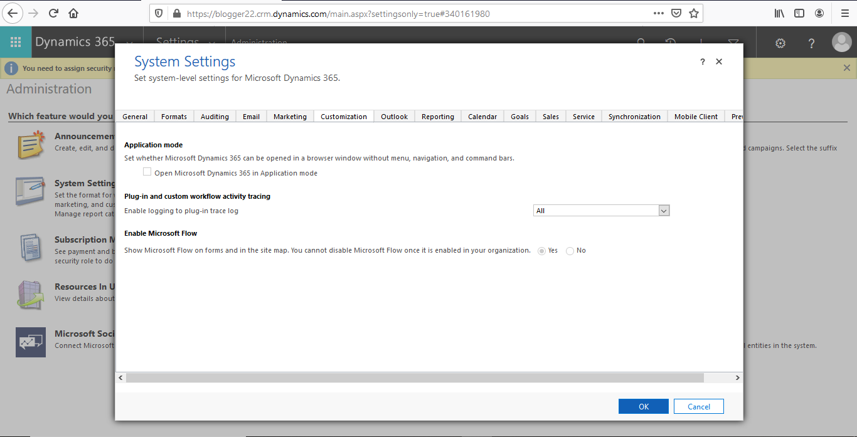Viewport: 857px width, 437px height.
Task: Open the user profile avatar
Action: click(x=841, y=42)
